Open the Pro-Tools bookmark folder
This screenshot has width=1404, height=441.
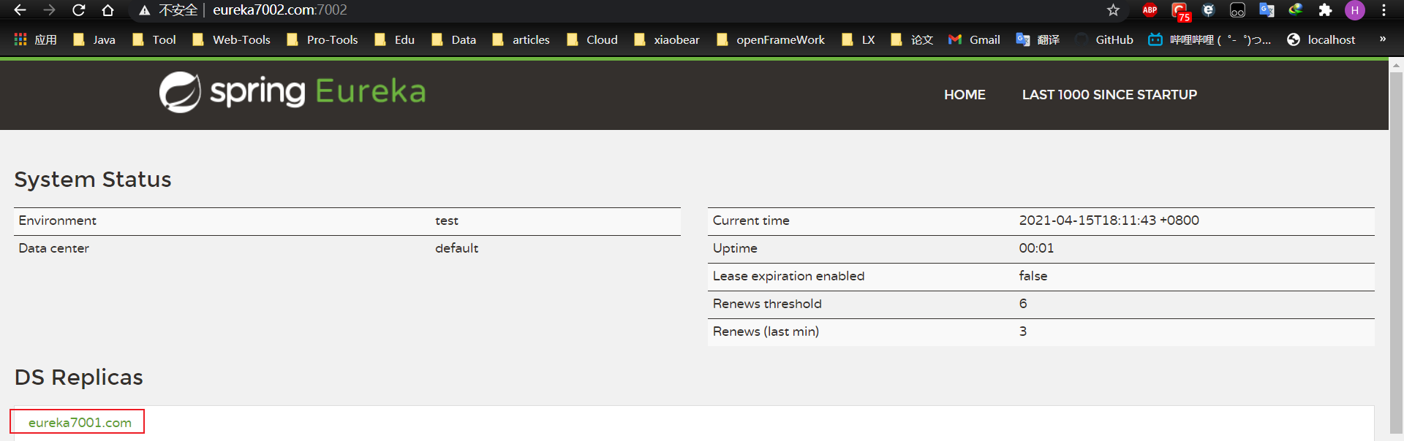click(322, 39)
